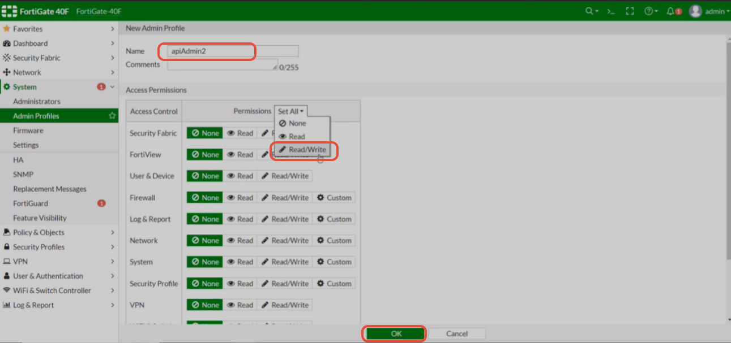Set System permission to Custom
The height and width of the screenshot is (343, 731).
[x=334, y=262]
